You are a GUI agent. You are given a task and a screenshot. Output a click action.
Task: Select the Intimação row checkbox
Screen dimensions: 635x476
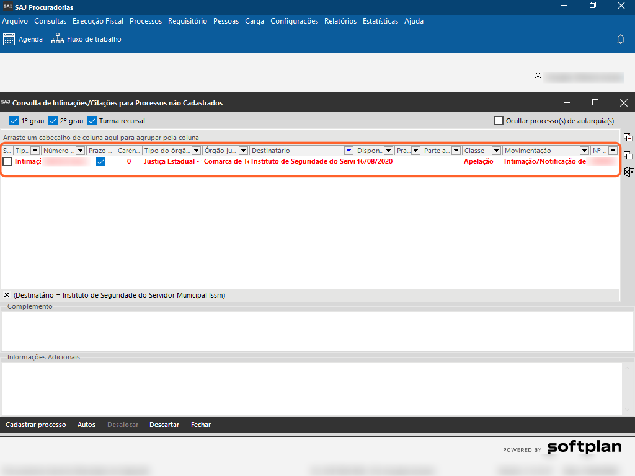tap(7, 161)
